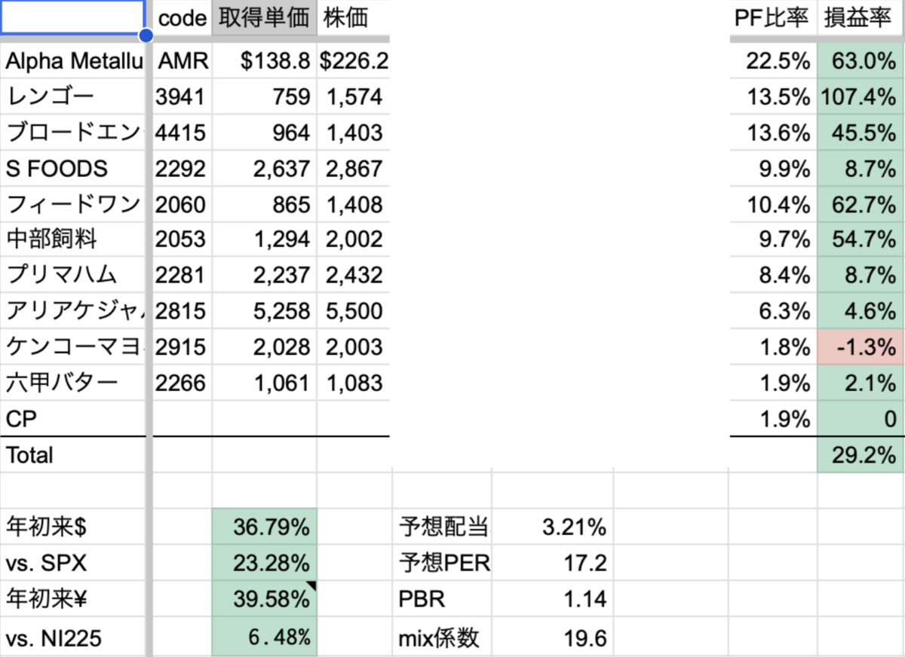This screenshot has height=657, width=905.
Task: Click the アリアケジャ name cell
Action: (74, 311)
